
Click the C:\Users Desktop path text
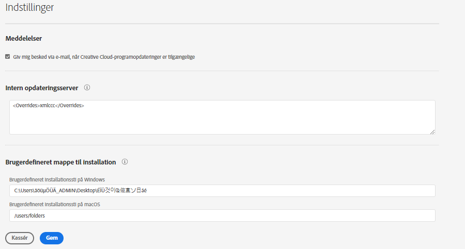(x=81, y=191)
